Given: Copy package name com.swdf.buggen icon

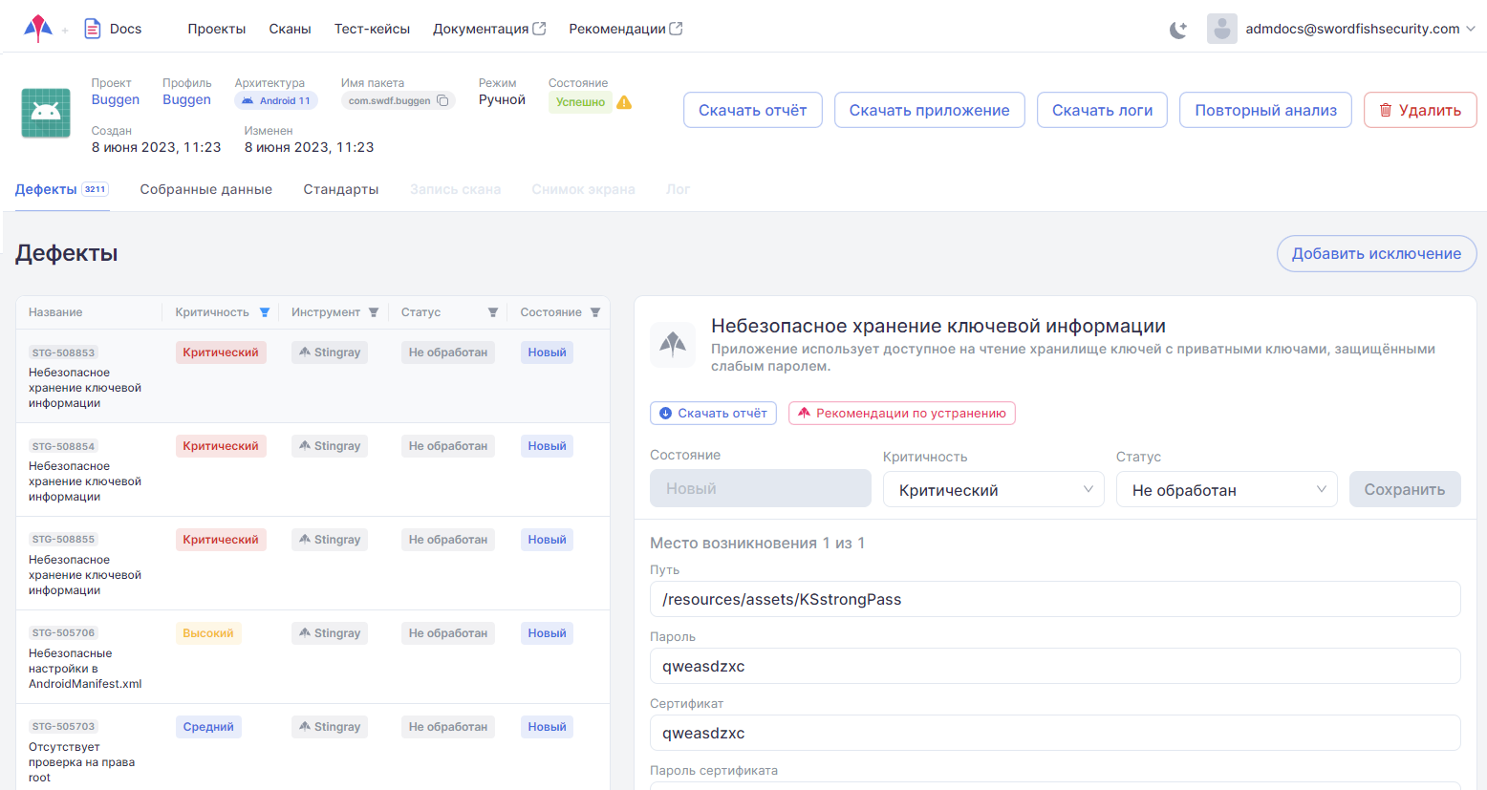Looking at the screenshot, I should tap(442, 100).
